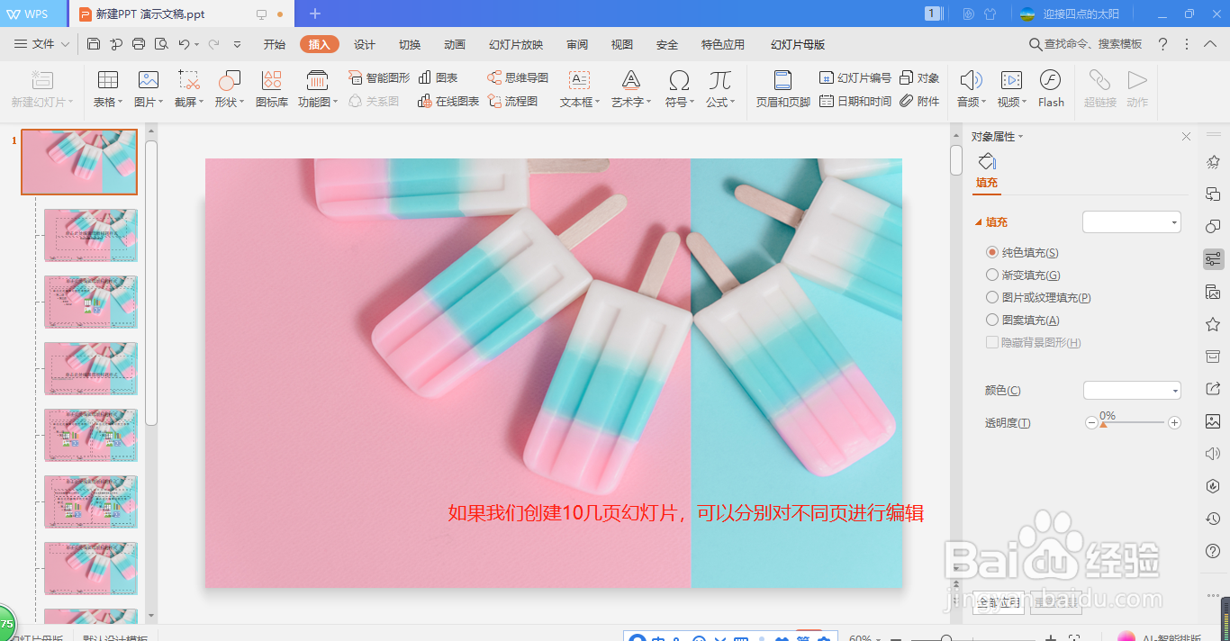Click the undo arrow icon
Viewport: 1230px width, 641px height.
(x=184, y=44)
